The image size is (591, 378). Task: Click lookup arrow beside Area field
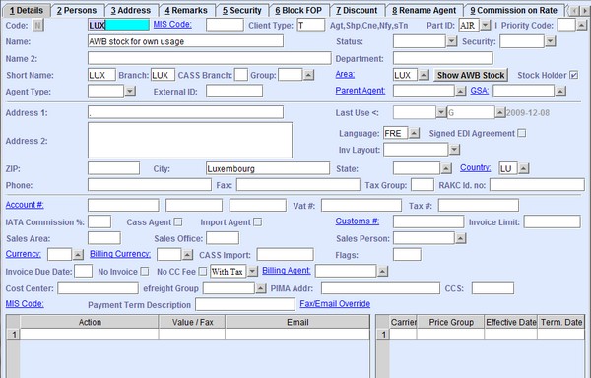pos(424,75)
